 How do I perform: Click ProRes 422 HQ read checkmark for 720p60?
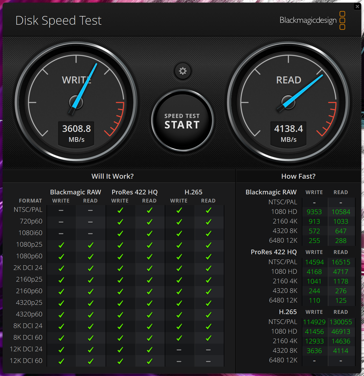pos(150,222)
